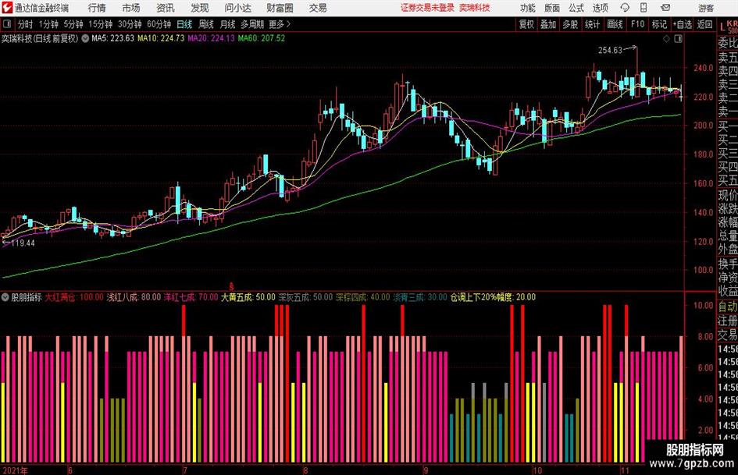Viewport: 738px width, 475px height.
Task: Open the 资讯 menu
Action: 166,8
